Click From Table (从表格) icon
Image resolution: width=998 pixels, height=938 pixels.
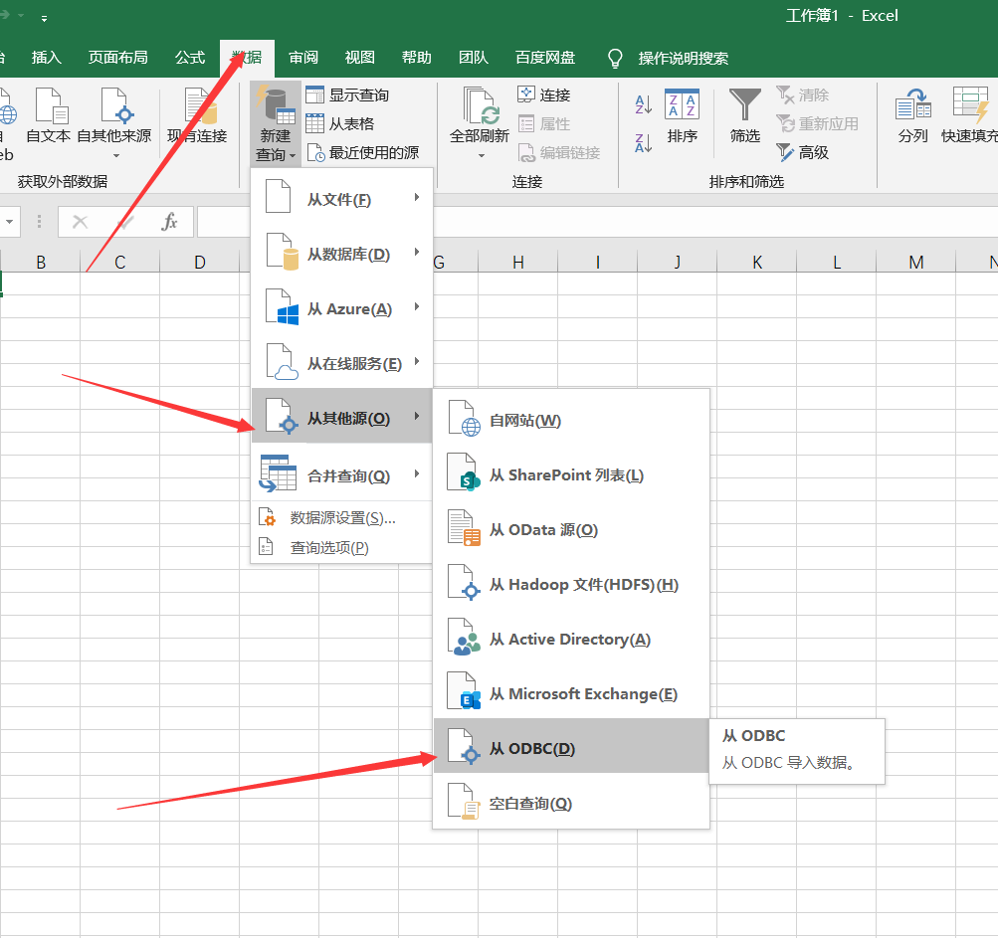pos(314,123)
